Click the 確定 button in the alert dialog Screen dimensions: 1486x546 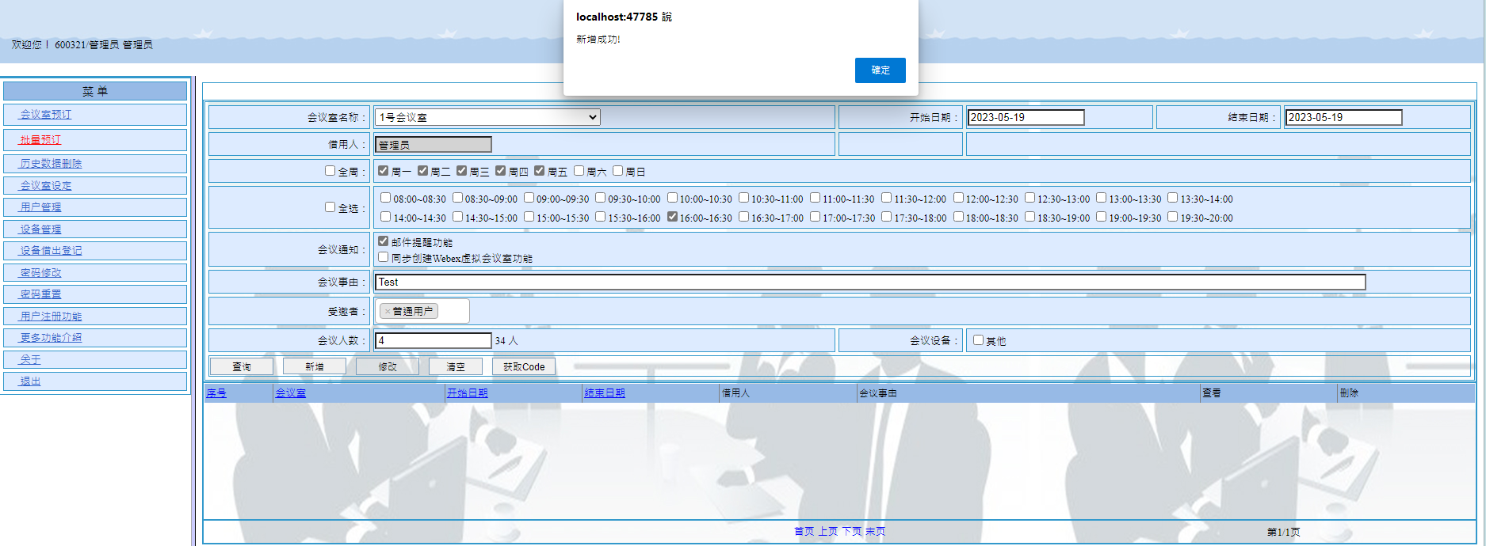pyautogui.click(x=880, y=70)
